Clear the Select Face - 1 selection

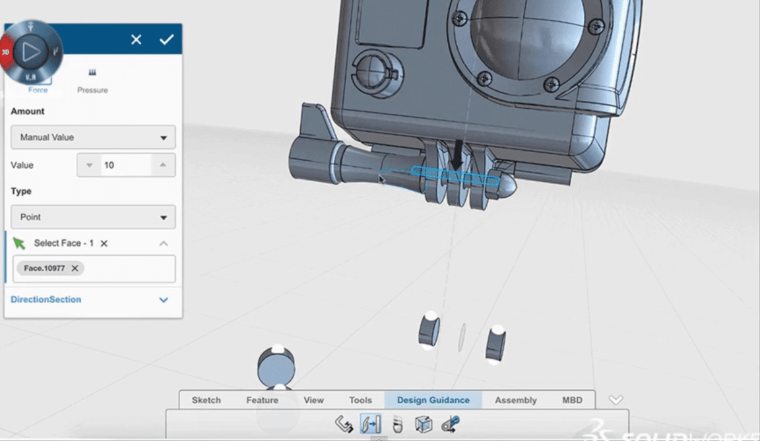click(x=104, y=243)
